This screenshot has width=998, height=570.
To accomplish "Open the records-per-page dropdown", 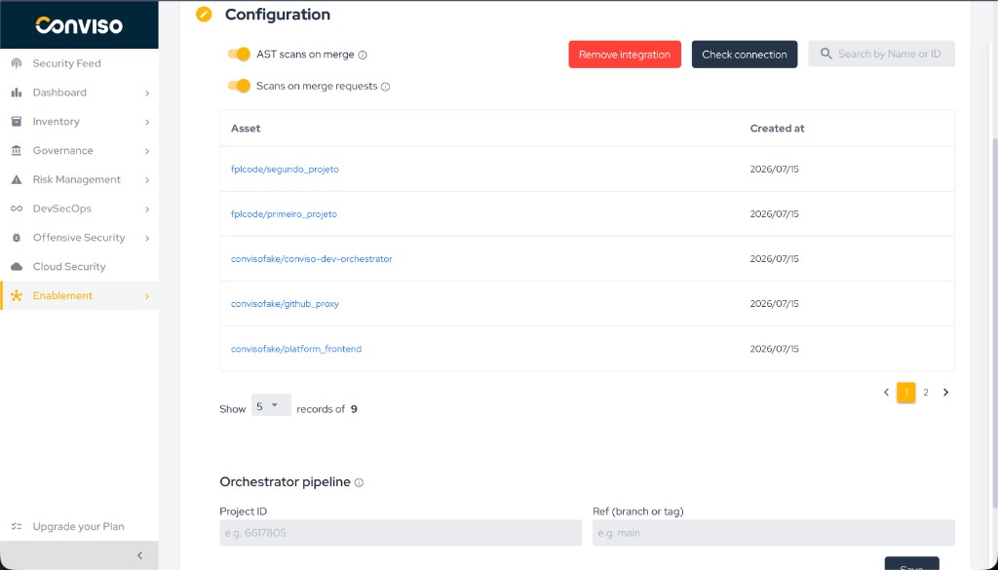I will (x=271, y=405).
